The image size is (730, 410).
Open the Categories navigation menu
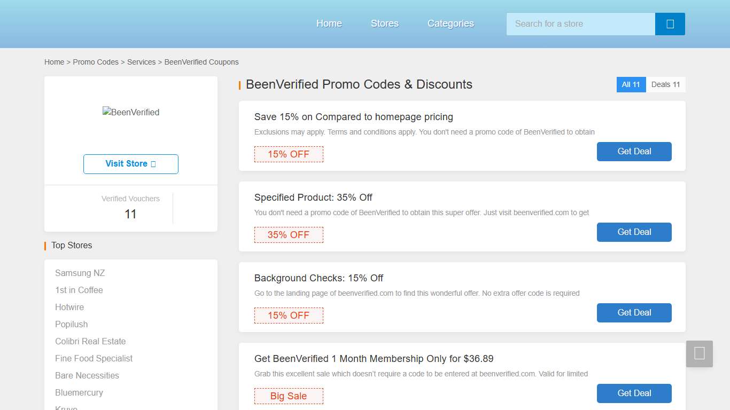click(450, 23)
